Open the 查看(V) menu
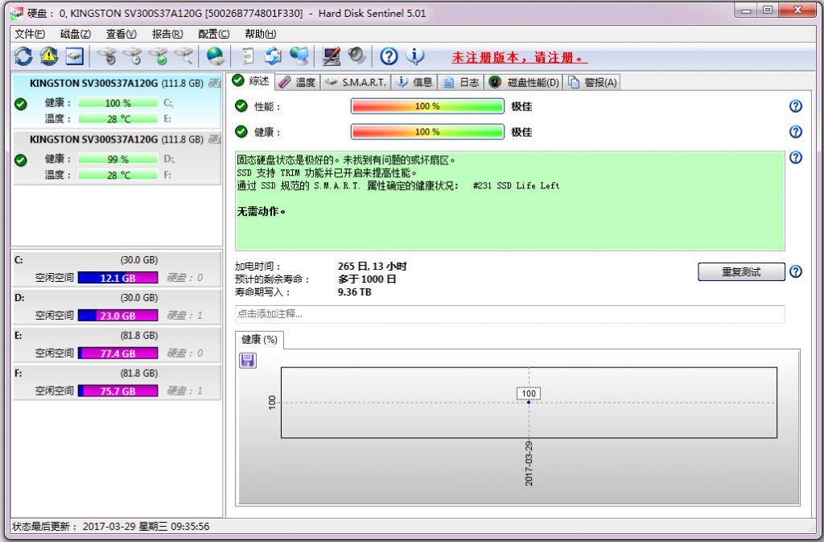The height and width of the screenshot is (542, 824). tap(122, 34)
